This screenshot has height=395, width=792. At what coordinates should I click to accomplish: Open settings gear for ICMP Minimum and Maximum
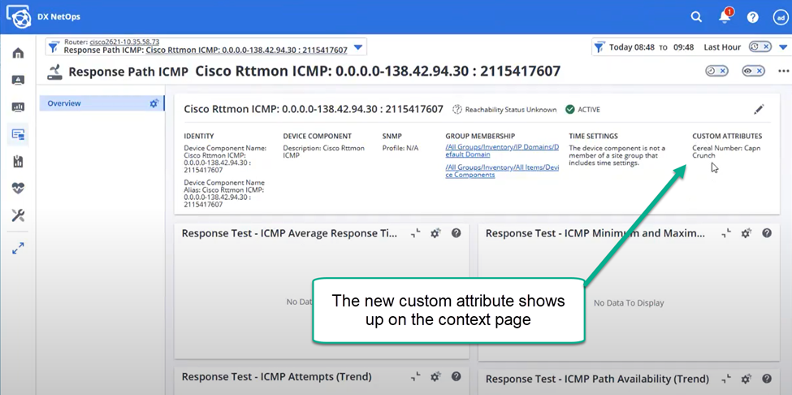(x=746, y=233)
